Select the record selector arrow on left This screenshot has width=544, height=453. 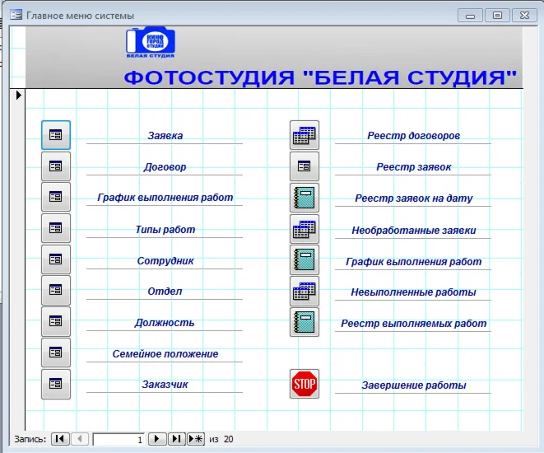click(20, 96)
